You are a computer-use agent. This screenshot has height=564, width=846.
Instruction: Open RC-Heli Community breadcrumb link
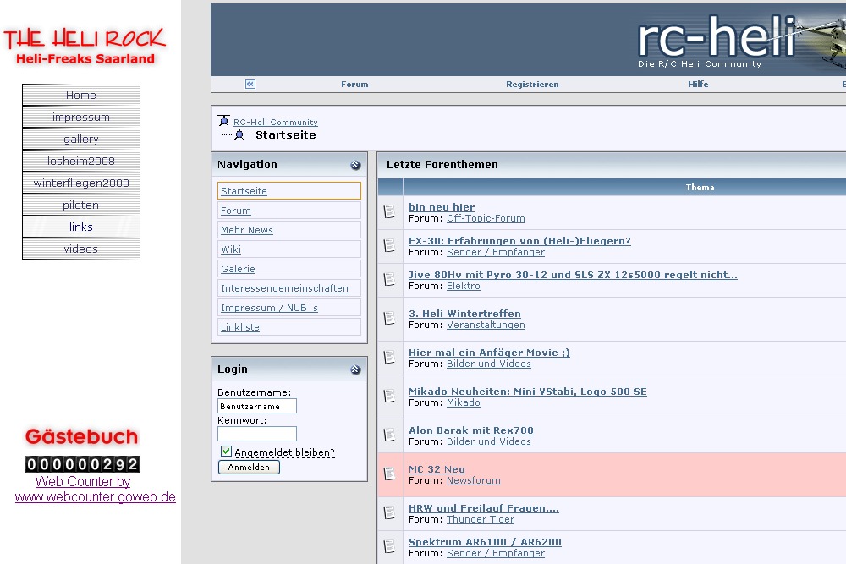pos(275,123)
